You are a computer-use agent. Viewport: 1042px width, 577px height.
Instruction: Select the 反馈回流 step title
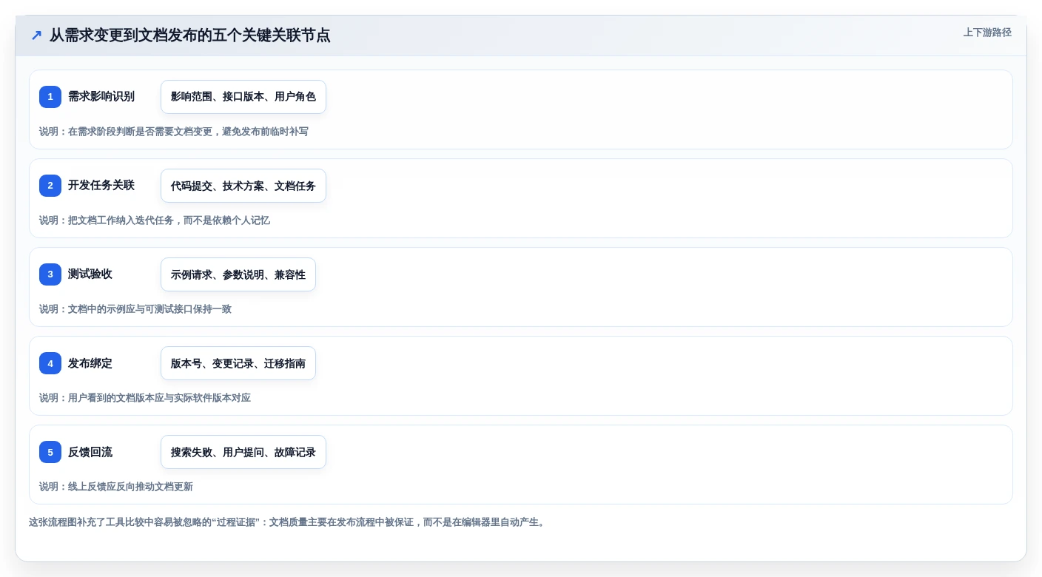pos(90,452)
